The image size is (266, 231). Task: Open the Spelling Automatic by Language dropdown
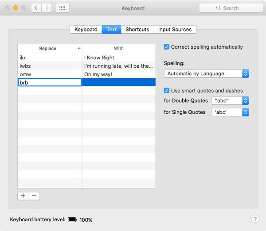click(207, 73)
